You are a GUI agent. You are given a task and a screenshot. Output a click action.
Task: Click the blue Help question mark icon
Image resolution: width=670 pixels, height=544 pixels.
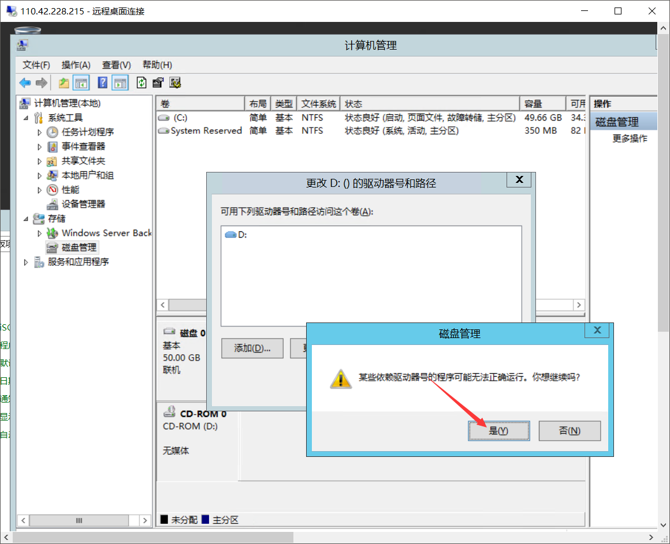[x=103, y=83]
